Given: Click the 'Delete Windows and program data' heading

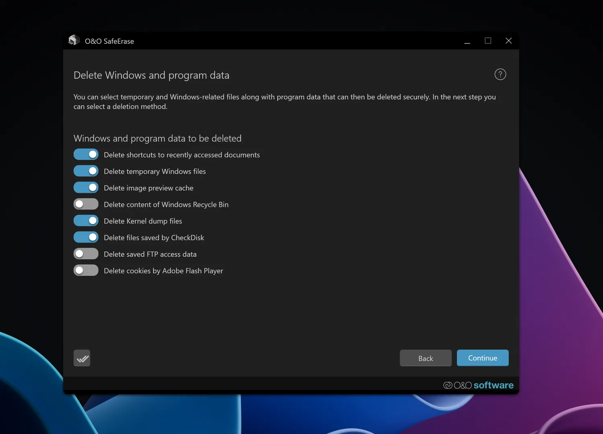Looking at the screenshot, I should (152, 75).
